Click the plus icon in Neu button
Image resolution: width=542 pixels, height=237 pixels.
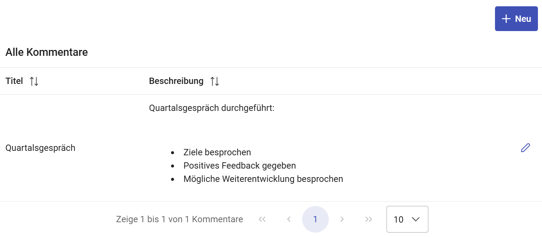(x=506, y=18)
